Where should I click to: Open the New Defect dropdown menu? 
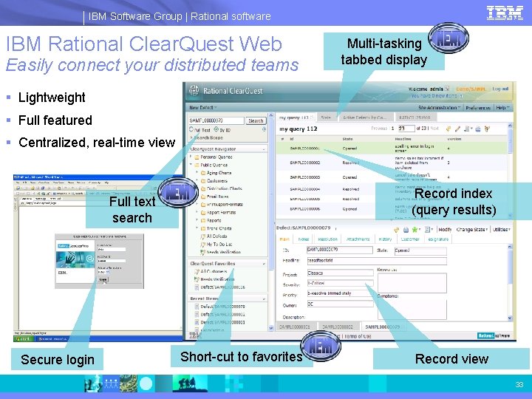[x=203, y=108]
